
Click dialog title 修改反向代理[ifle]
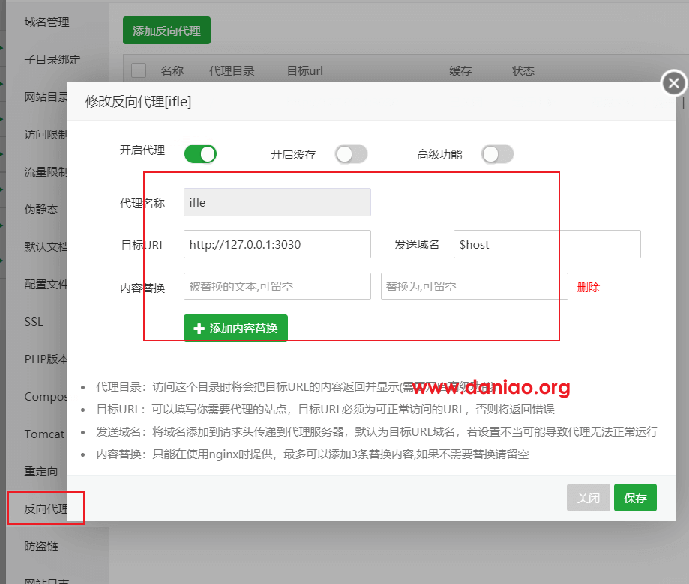(139, 101)
